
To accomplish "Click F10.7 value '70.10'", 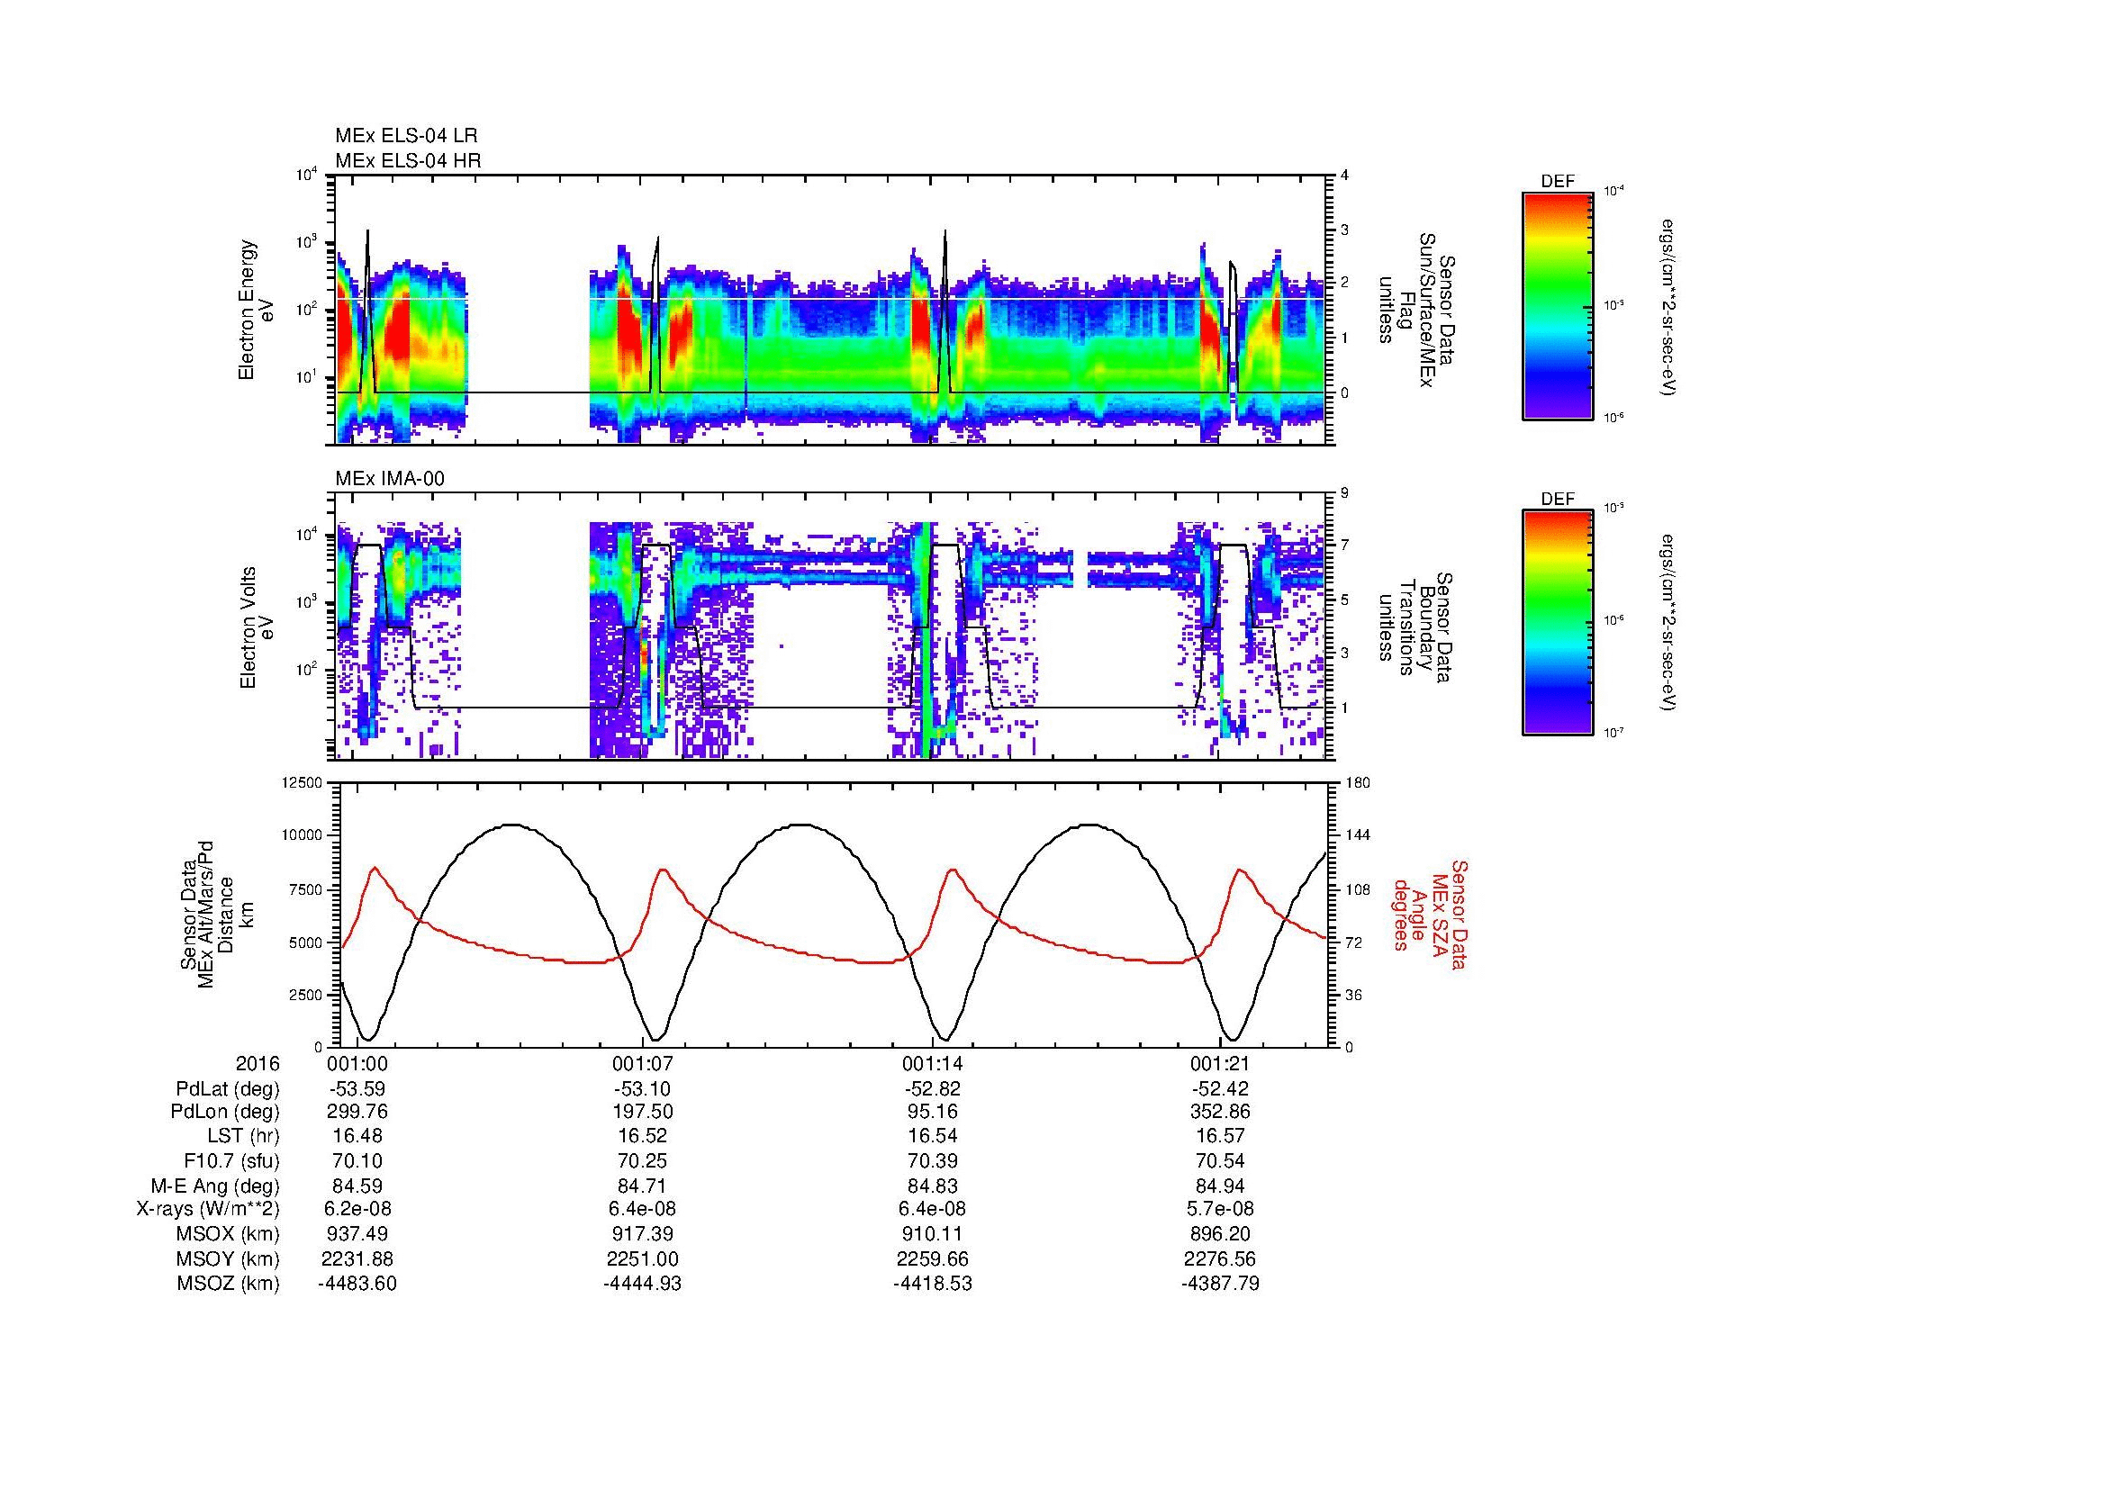I will pos(357,1160).
